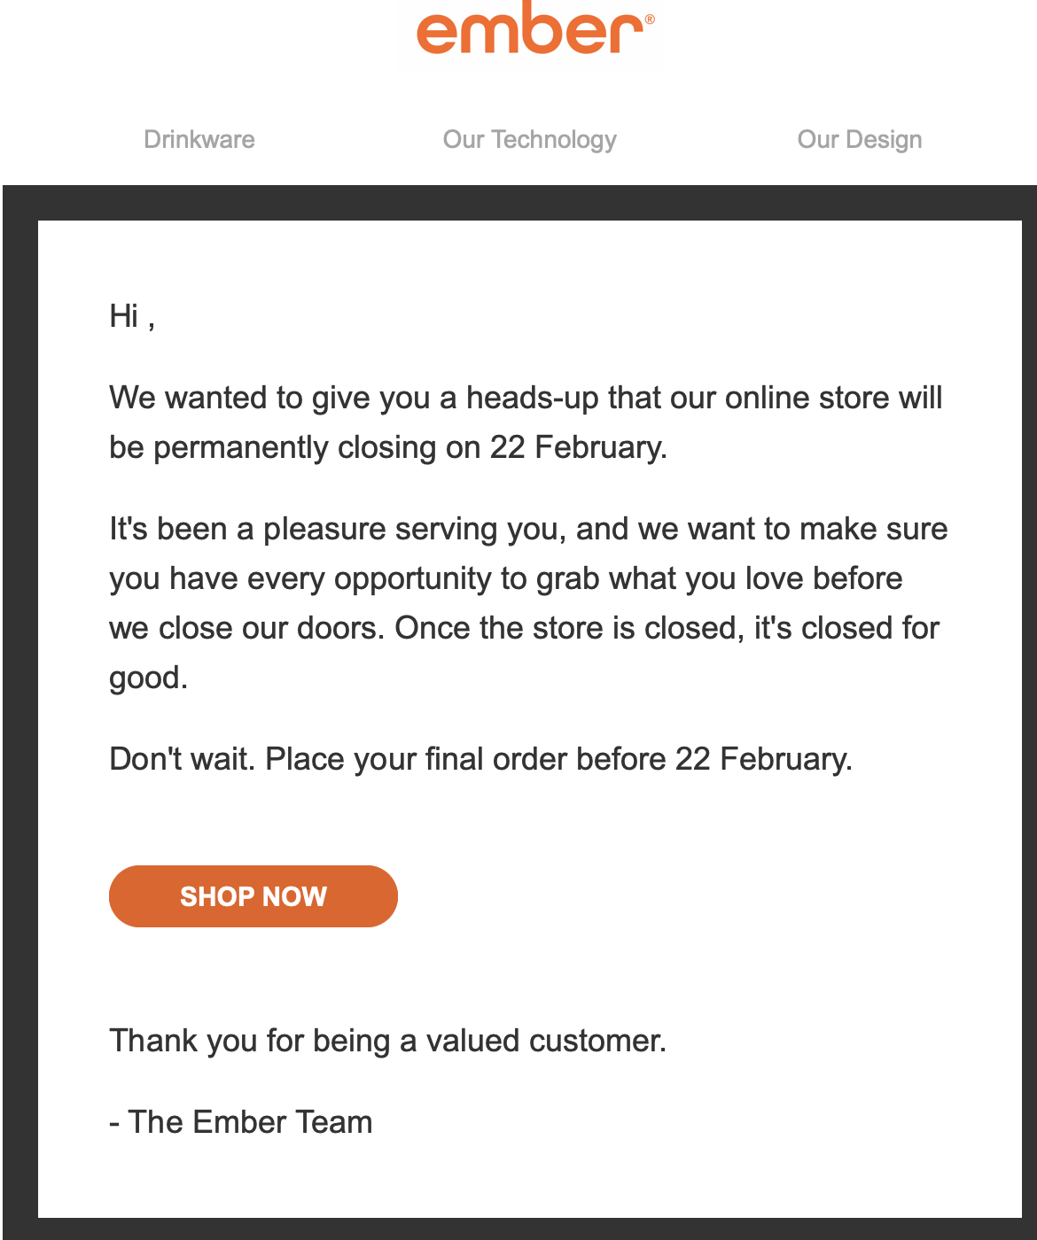Click "22 February" after "permanently closing on"
The height and width of the screenshot is (1240, 1037).
[x=576, y=447]
